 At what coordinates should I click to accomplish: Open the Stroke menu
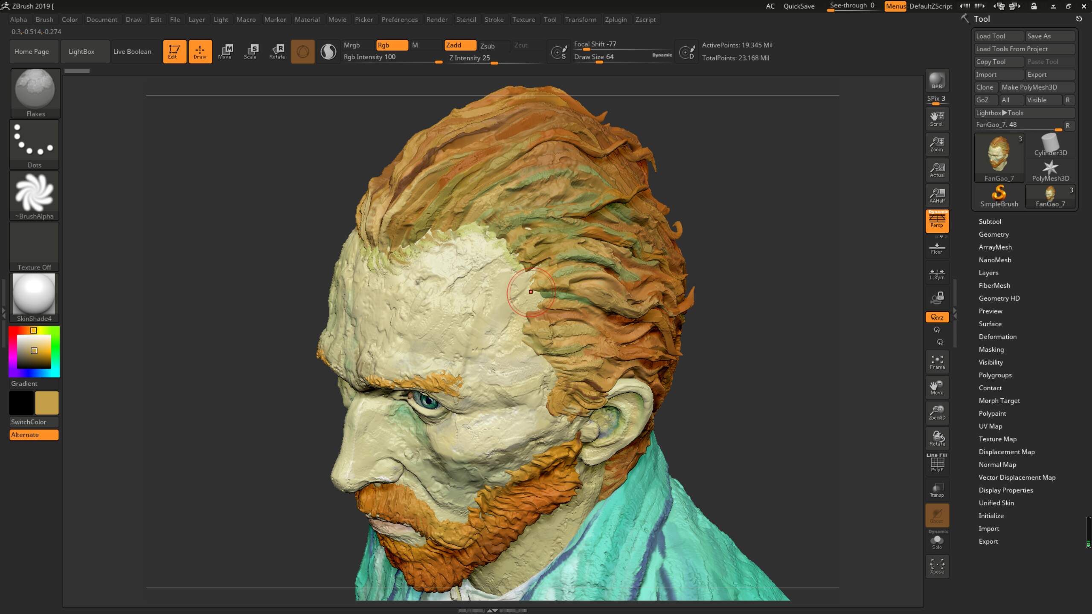click(x=494, y=20)
